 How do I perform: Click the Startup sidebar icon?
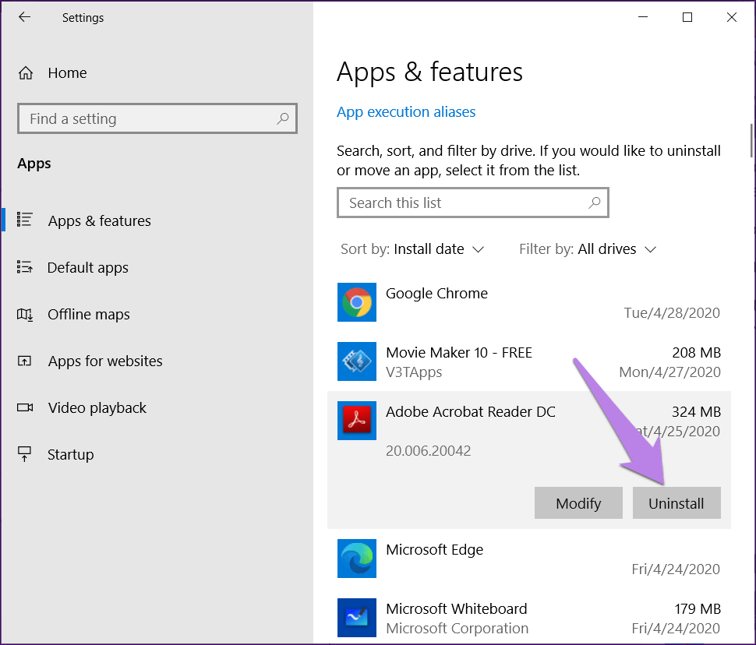(x=25, y=454)
